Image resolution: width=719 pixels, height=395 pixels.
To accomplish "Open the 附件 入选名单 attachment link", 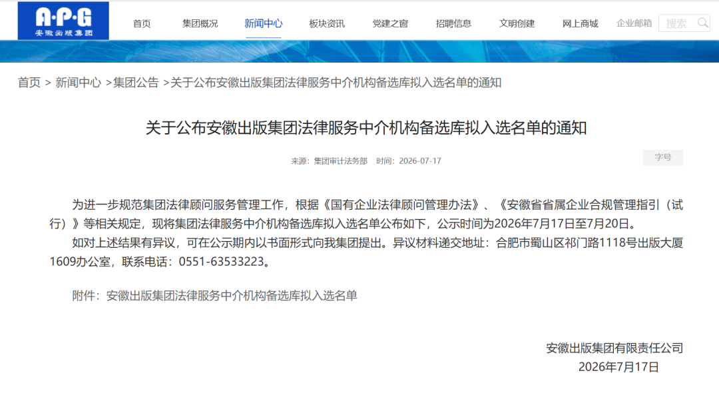I will pyautogui.click(x=232, y=296).
